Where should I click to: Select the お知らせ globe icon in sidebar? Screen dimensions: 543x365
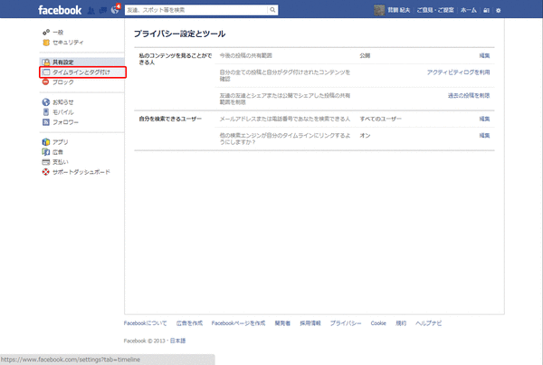pos(46,102)
